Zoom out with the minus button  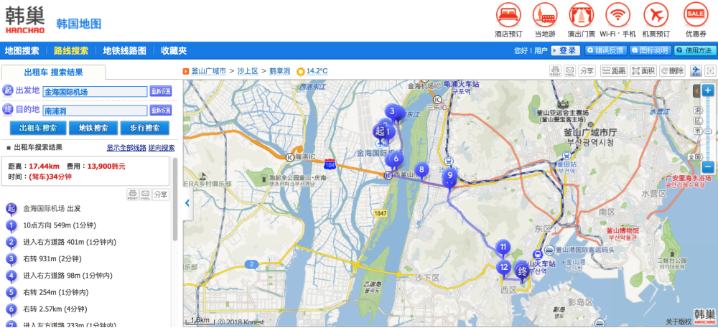(x=708, y=167)
